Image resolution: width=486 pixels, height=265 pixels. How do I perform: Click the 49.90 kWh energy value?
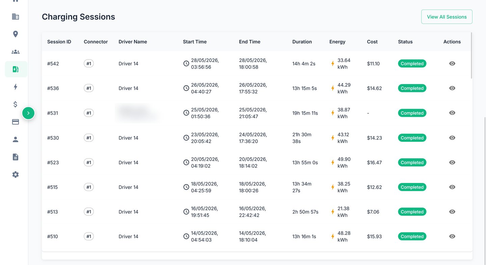click(344, 162)
